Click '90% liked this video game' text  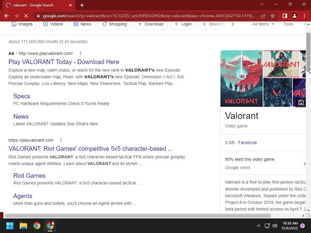(250, 159)
